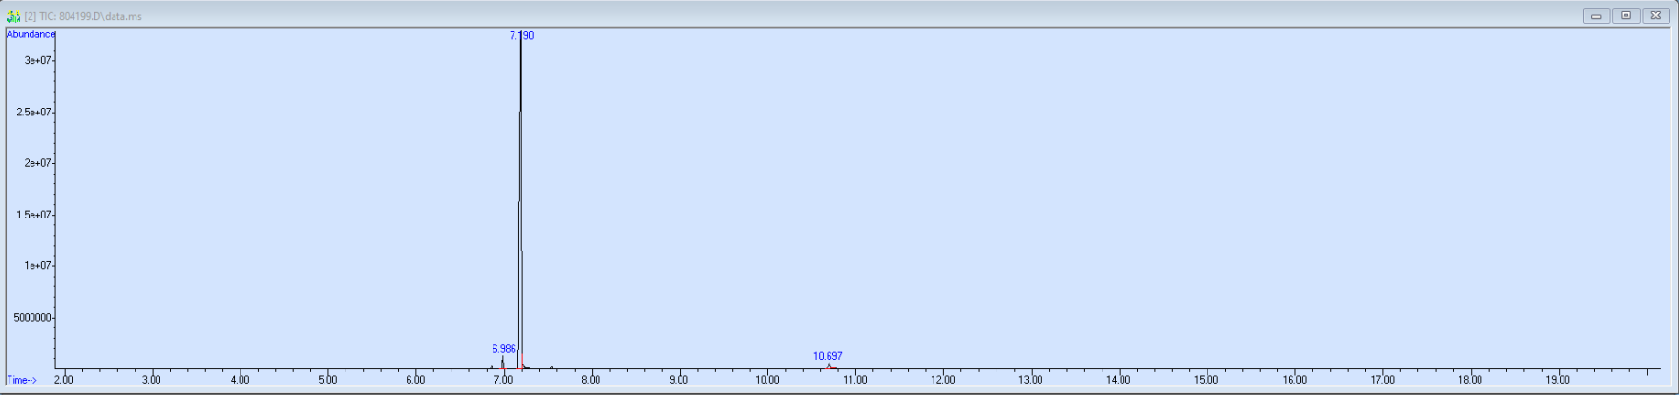
Task: Click the Time--> axis label
Action: 22,380
